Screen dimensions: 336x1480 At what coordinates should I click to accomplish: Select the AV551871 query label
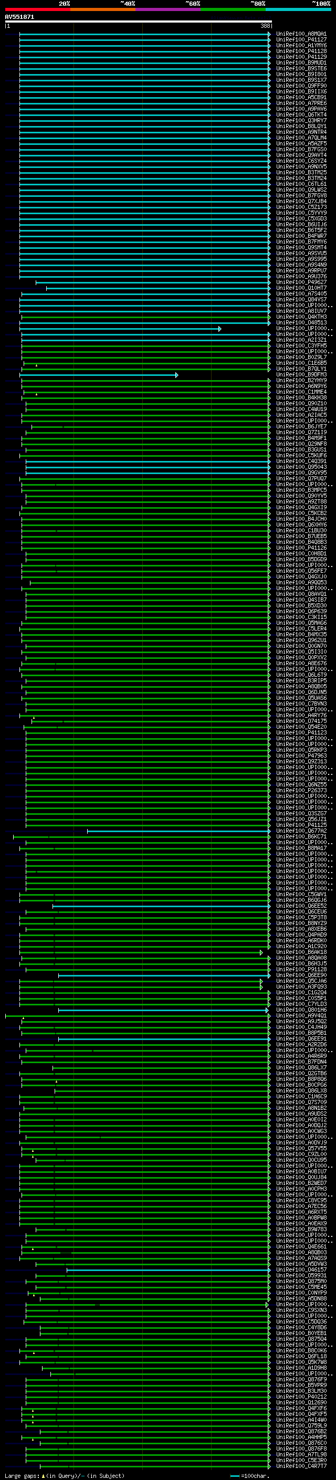point(19,17)
